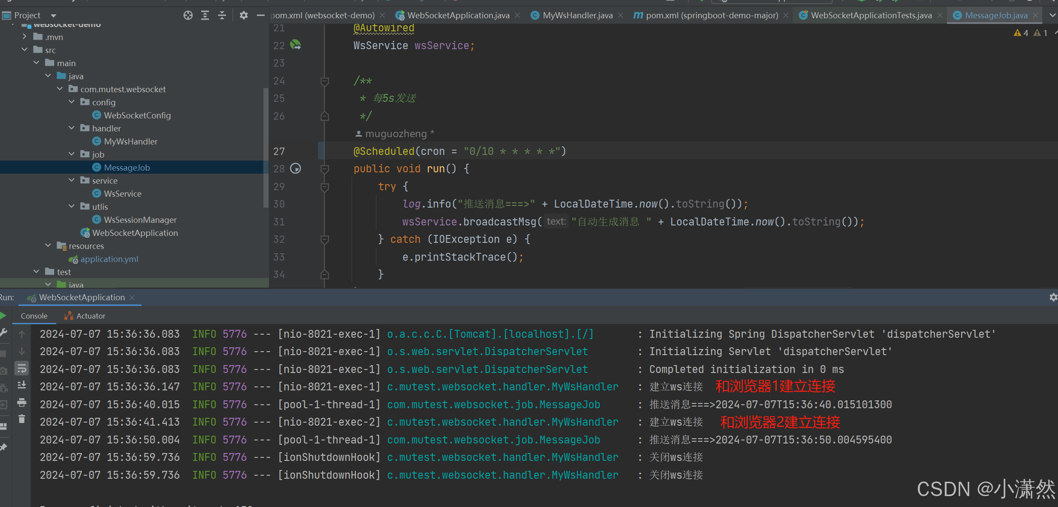Collapse the job package

pos(72,154)
